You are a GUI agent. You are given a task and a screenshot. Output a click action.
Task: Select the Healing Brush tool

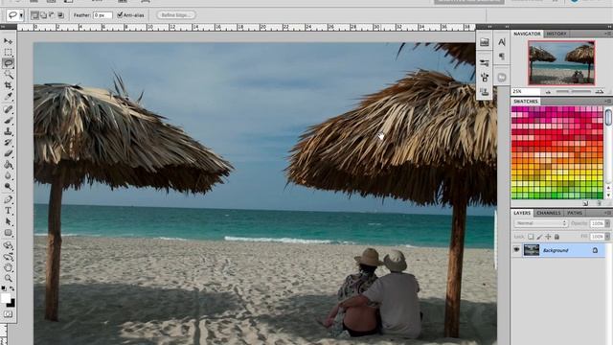click(x=8, y=109)
